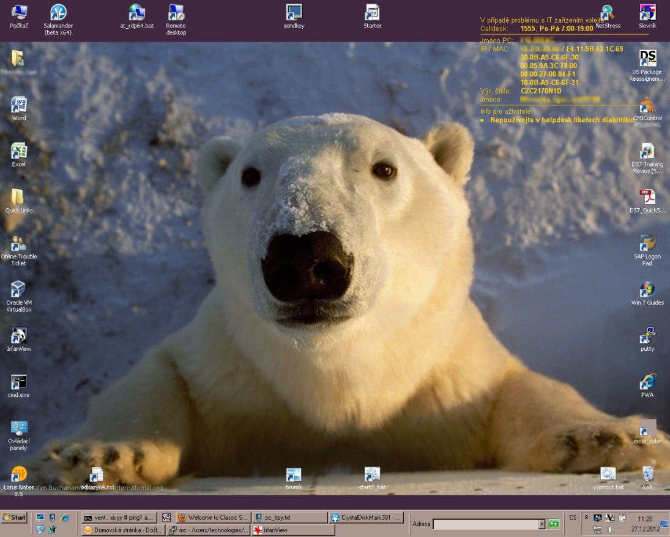Launch putty from the desktop
The height and width of the screenshot is (537, 670).
647,336
